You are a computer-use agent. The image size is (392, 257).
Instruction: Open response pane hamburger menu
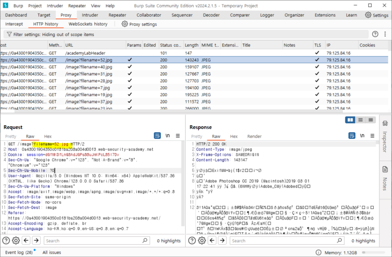click(x=372, y=135)
